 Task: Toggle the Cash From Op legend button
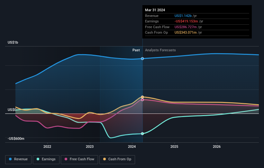[117, 159]
